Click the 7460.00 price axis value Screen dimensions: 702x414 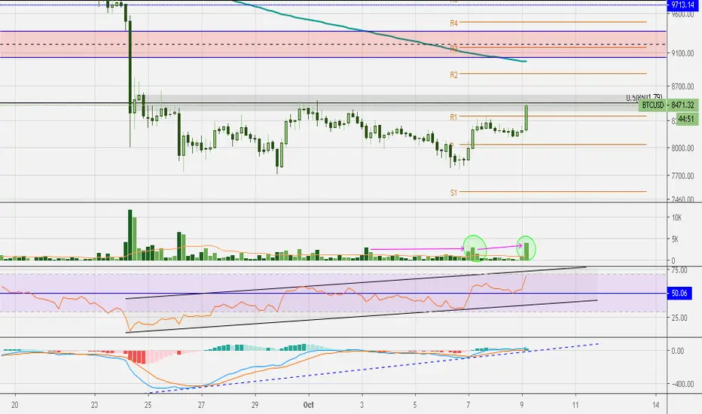coord(682,199)
